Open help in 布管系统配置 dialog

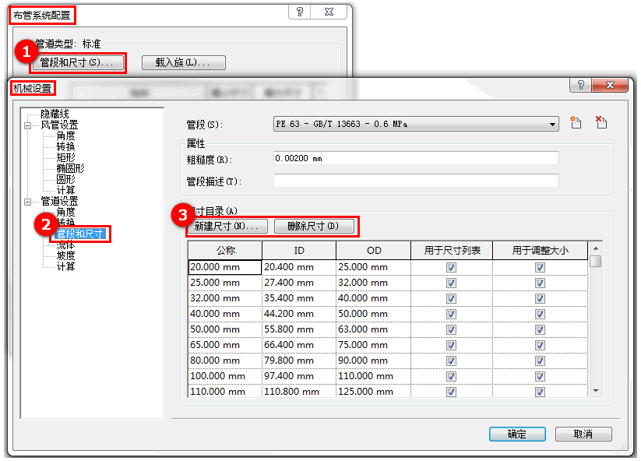coord(300,12)
